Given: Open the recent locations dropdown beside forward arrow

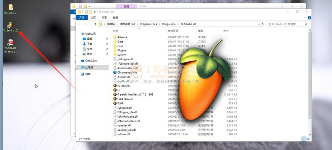Looking at the screenshot, I should click(91, 24).
